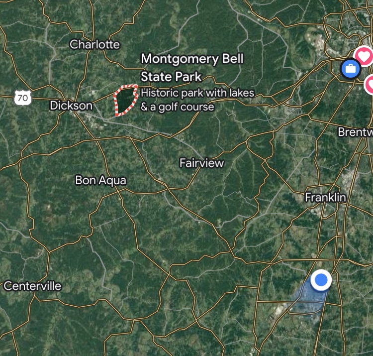
Task: Tap the State Park text line
Action: [171, 77]
